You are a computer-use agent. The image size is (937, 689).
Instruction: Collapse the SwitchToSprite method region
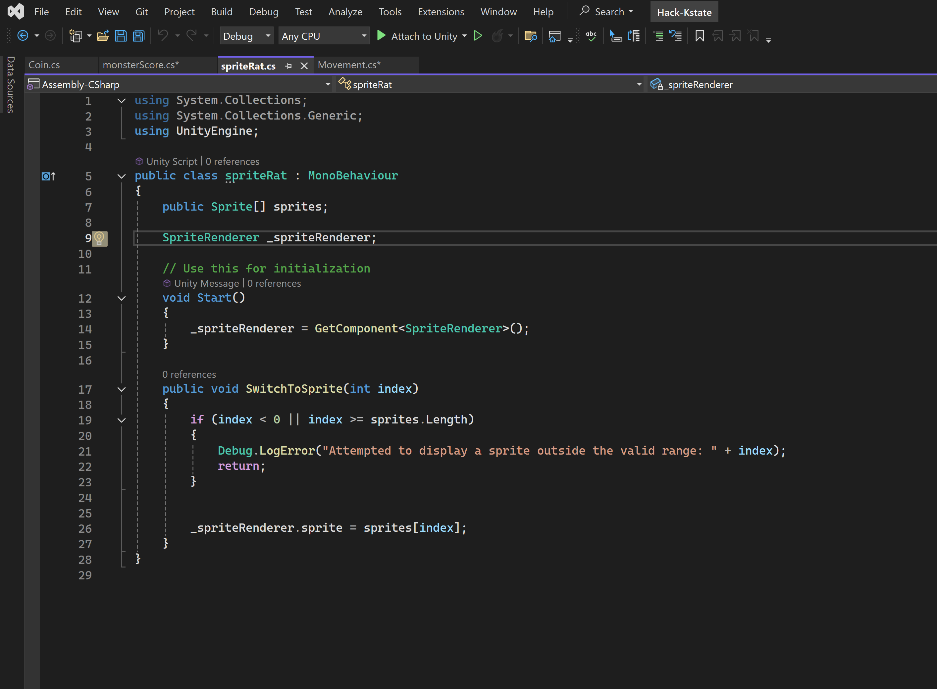(x=122, y=389)
